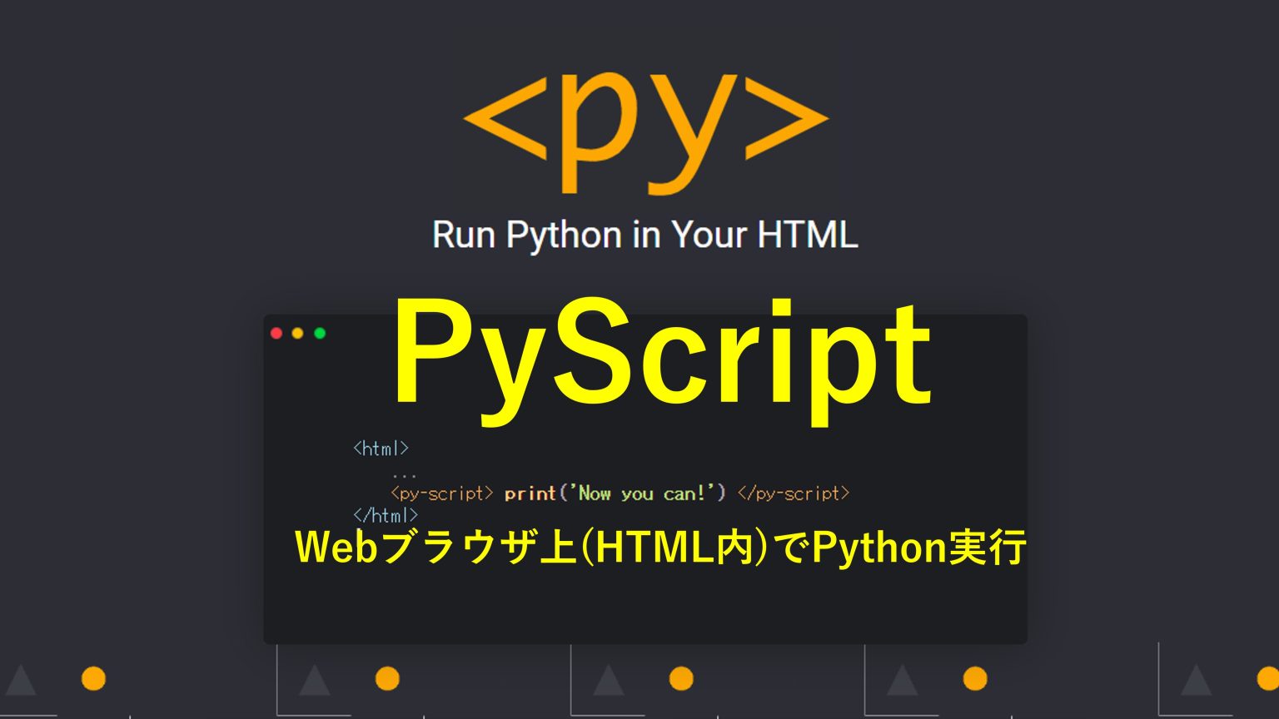1279x719 pixels.
Task: Click the yellow traffic-light dot on code window
Action: [298, 332]
